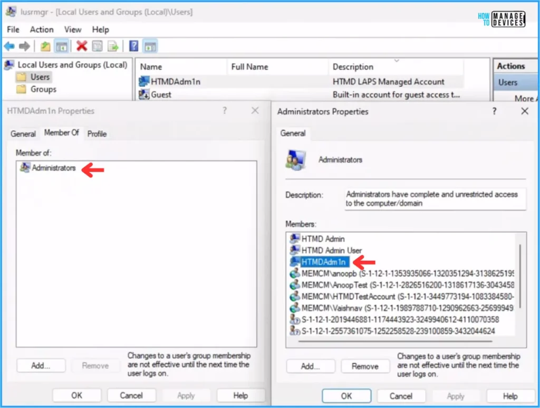
Task: Click Help in Administrators Properties dialog
Action: tap(510, 396)
